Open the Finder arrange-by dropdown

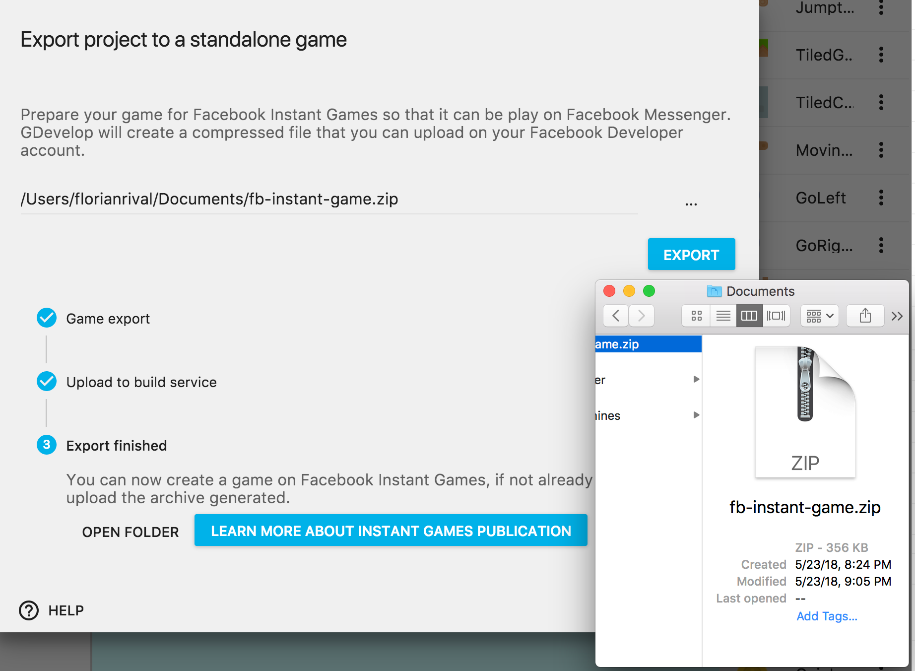[x=819, y=316]
